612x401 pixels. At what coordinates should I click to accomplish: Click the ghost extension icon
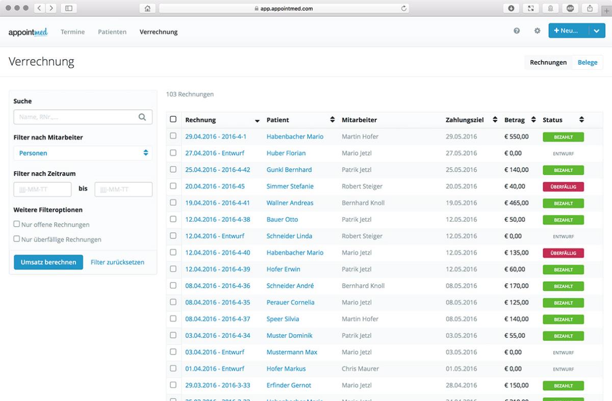coord(551,8)
